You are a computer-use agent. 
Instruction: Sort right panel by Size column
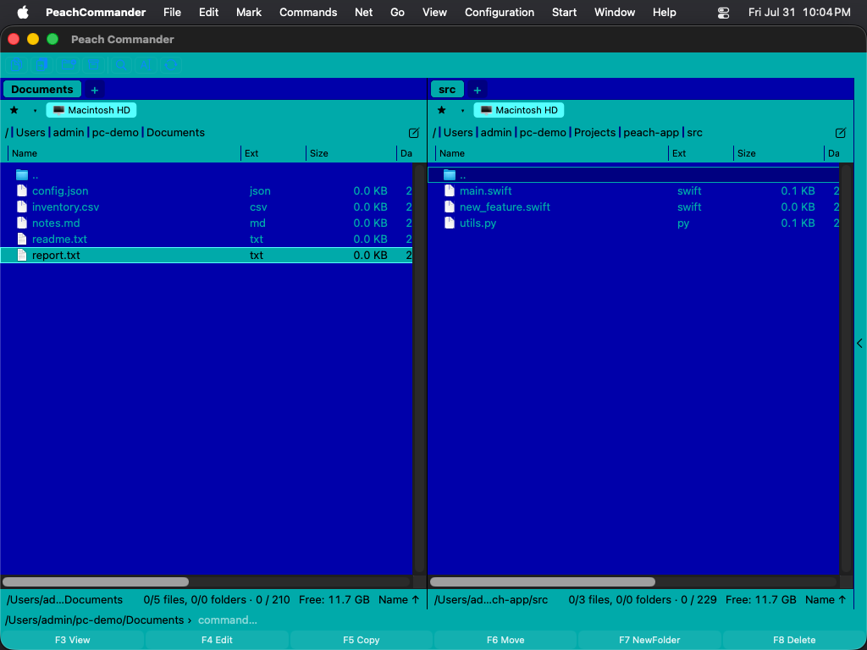[779, 153]
